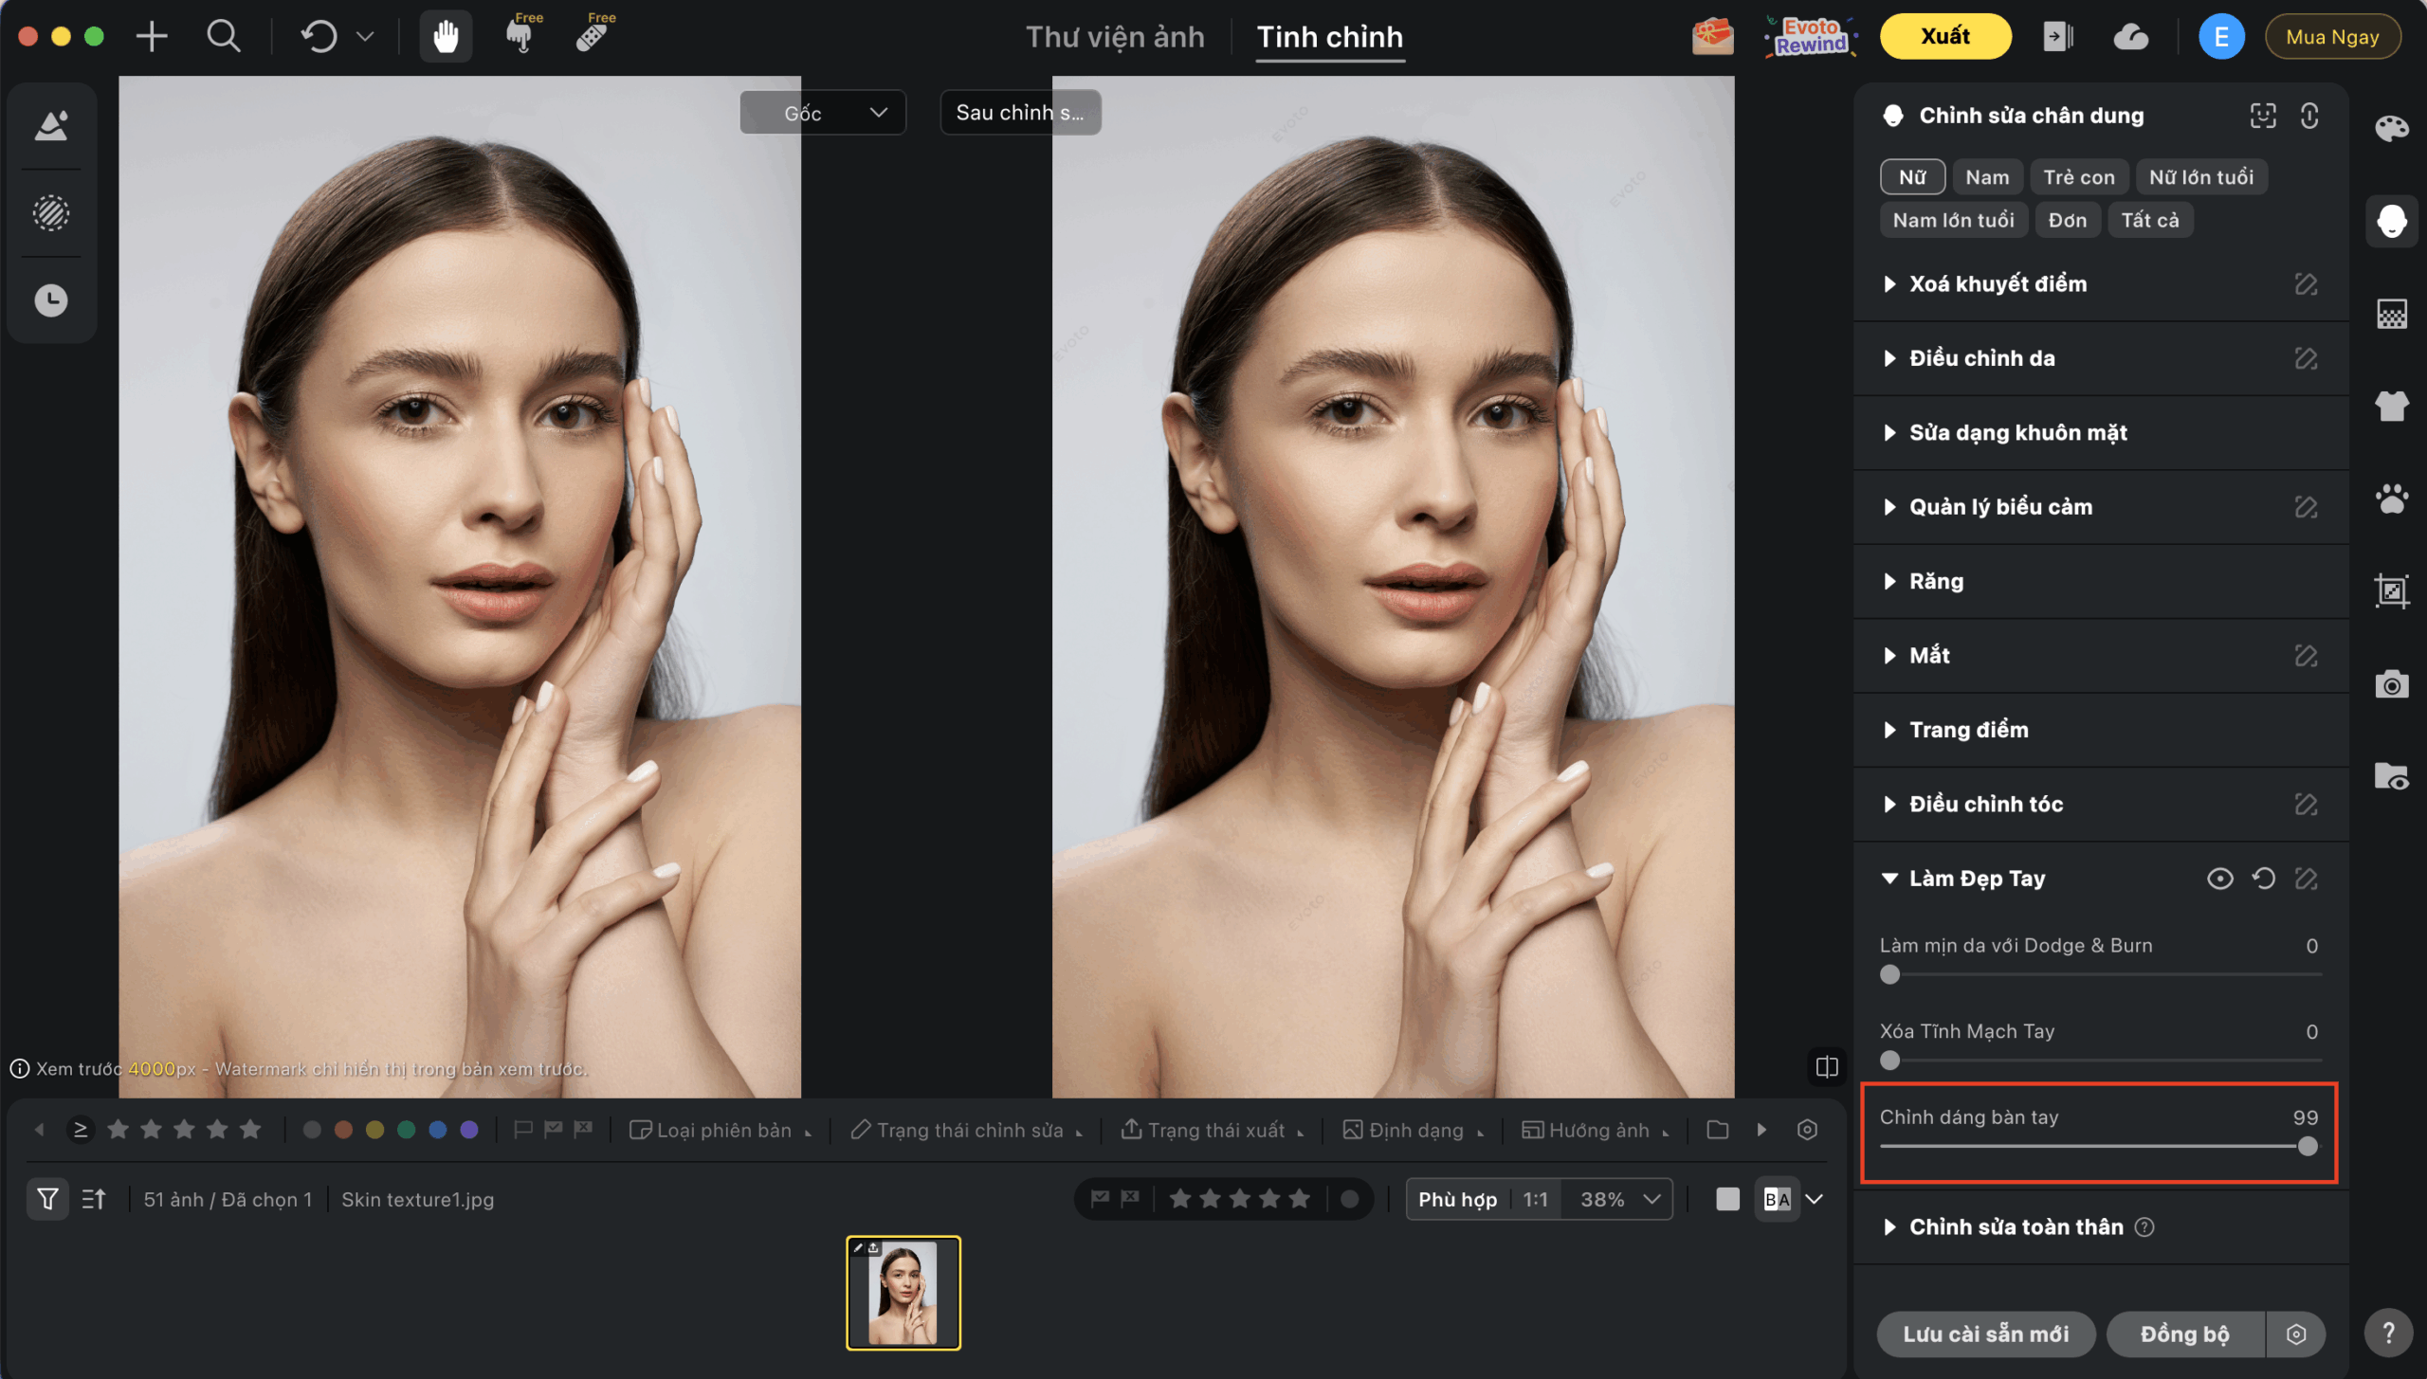2427x1379 pixels.
Task: Open the history clock panel
Action: (x=51, y=300)
